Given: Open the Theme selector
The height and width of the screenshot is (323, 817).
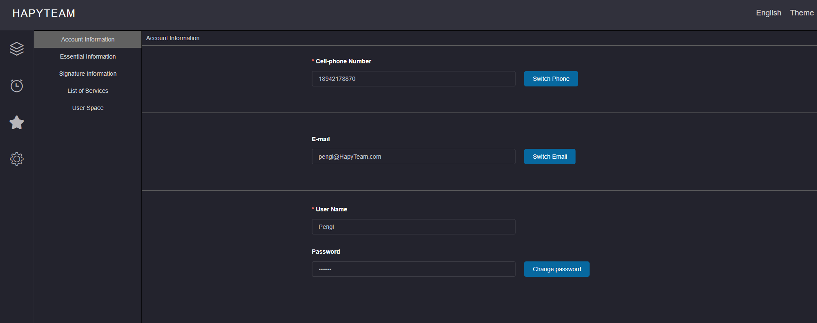Looking at the screenshot, I should pos(802,13).
